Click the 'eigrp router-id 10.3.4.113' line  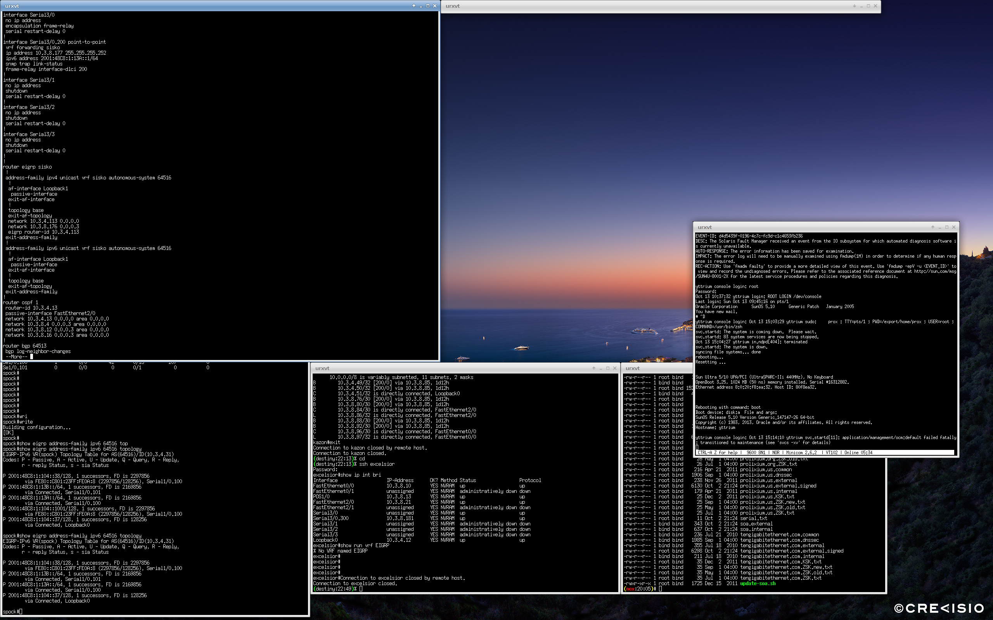click(x=43, y=232)
